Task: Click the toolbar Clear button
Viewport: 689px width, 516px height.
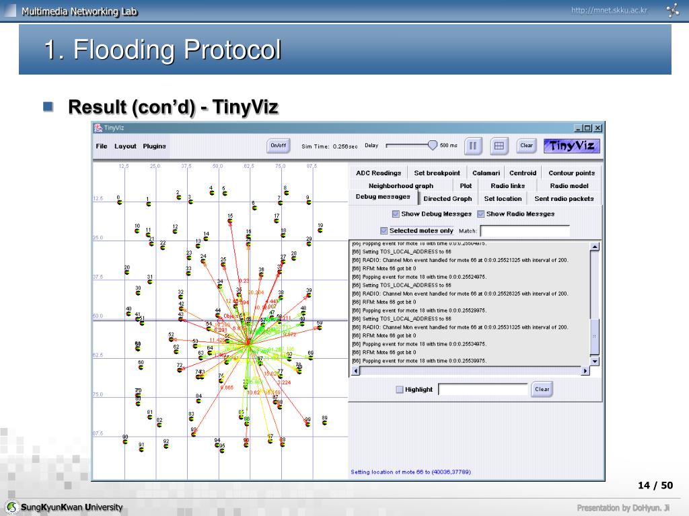Action: (x=526, y=146)
